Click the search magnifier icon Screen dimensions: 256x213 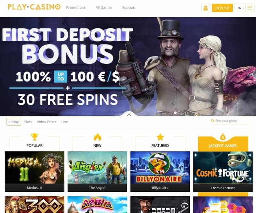[213, 121]
